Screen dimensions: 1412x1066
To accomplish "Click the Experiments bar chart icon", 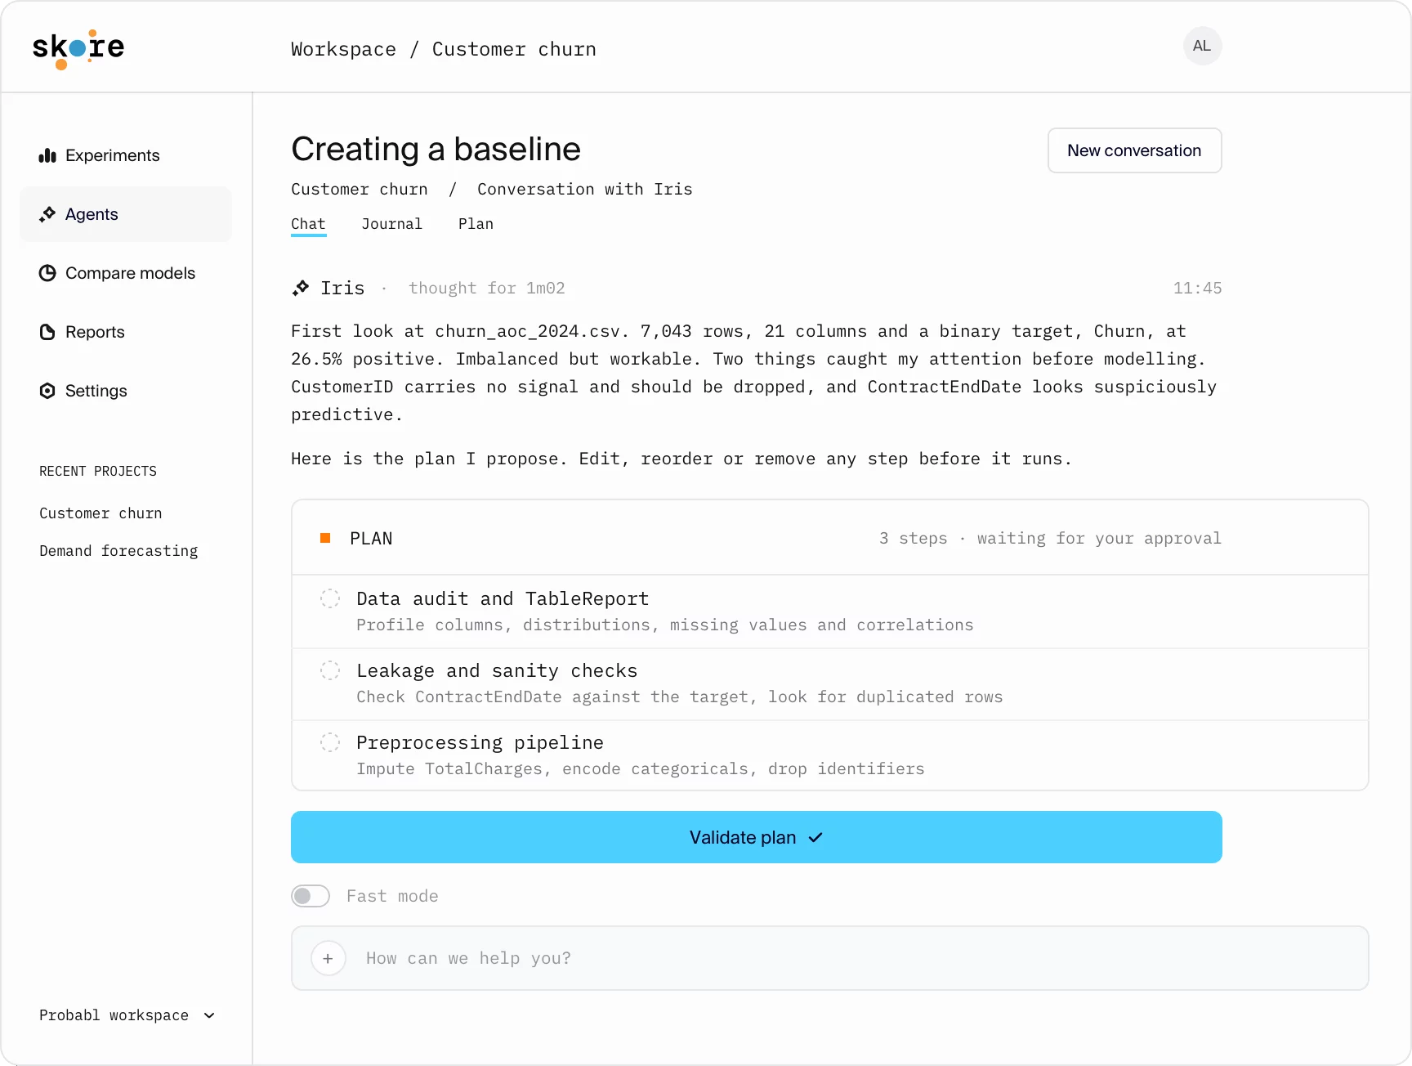I will (x=47, y=155).
